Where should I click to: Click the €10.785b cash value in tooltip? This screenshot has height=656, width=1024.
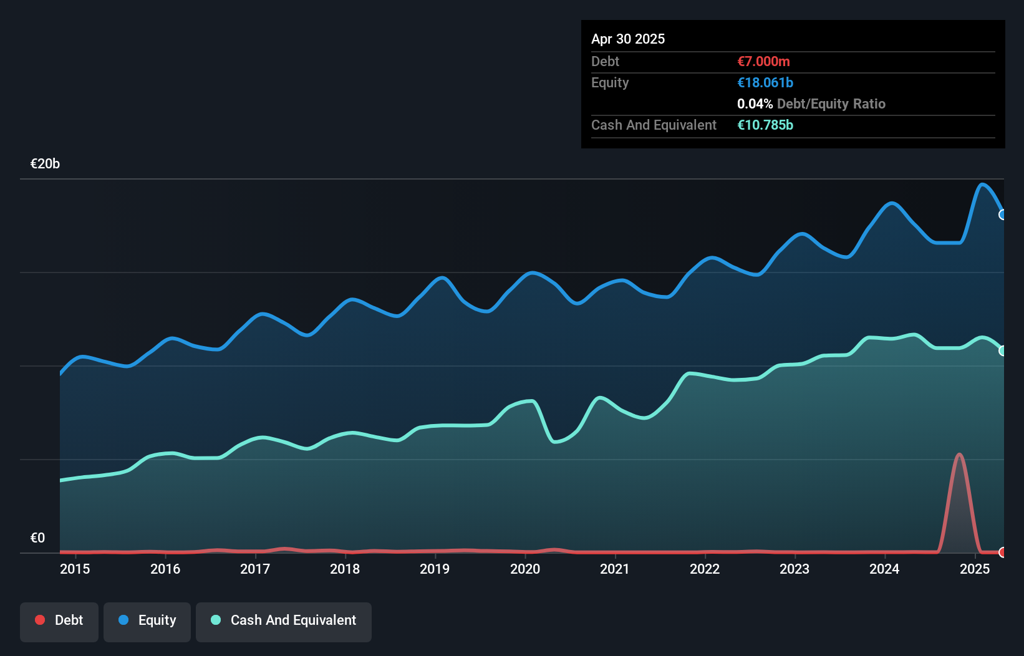[x=765, y=125]
